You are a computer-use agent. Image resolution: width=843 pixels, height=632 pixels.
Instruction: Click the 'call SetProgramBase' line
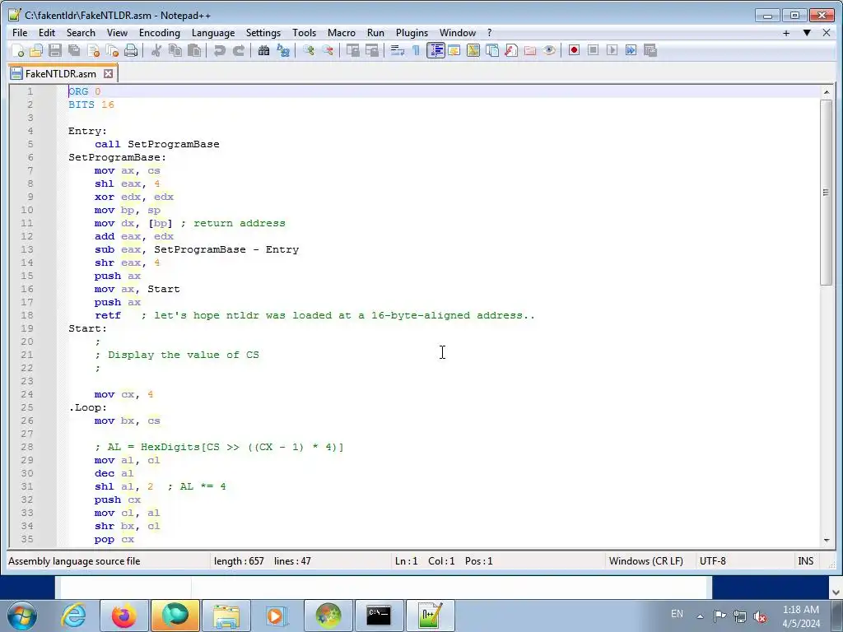click(157, 144)
